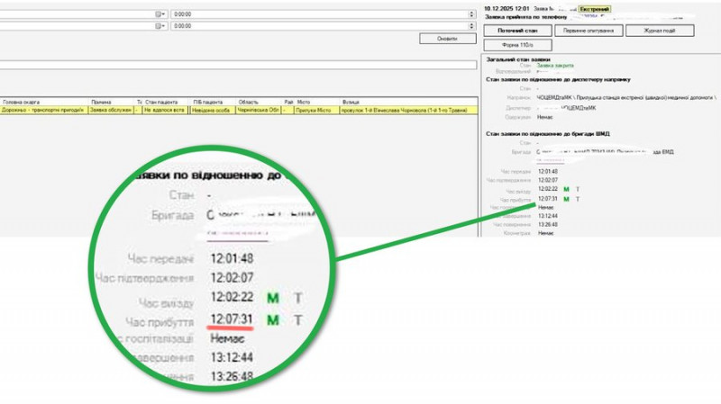Click the green M beside arrival time 12:07:31
The width and height of the screenshot is (721, 404).
[x=566, y=198]
